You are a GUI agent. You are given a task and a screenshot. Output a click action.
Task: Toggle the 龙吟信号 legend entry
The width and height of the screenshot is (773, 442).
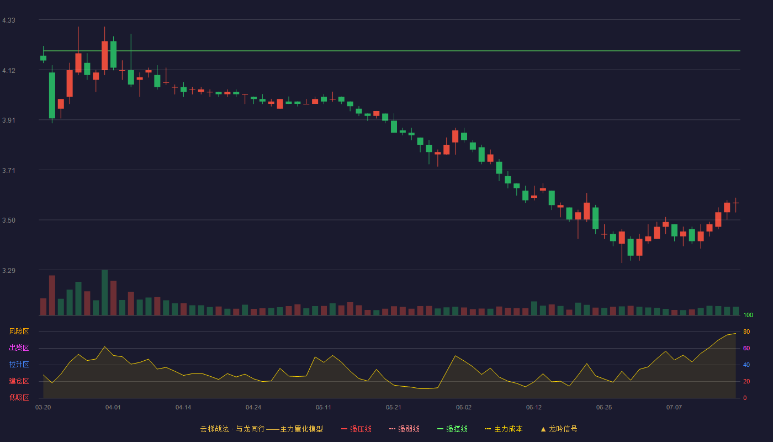[559, 429]
